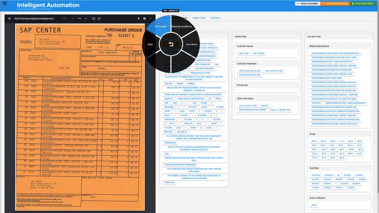Open the hamburger menu in the app header
379x213 pixels.
(5, 4)
